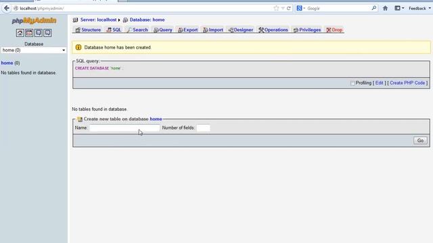Click the home database link in sidebar

click(7, 63)
